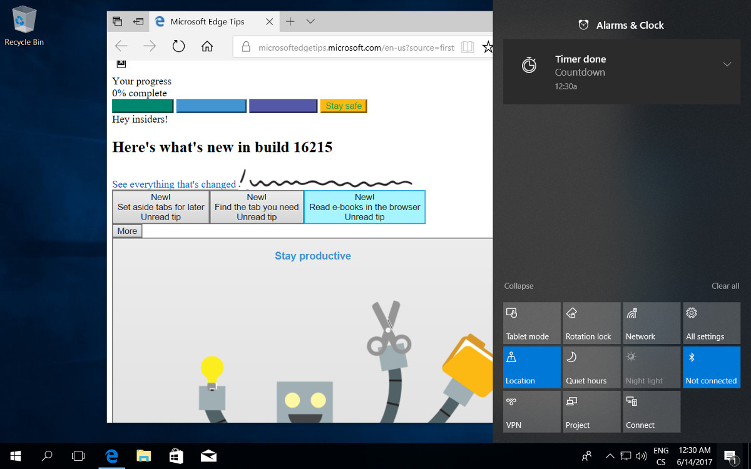Screen dimensions: 751x469
Task: Click volume speaker icon in tray
Action: (x=641, y=456)
